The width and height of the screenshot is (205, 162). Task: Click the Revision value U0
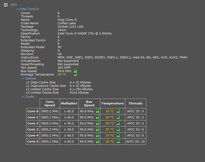tap(59, 54)
